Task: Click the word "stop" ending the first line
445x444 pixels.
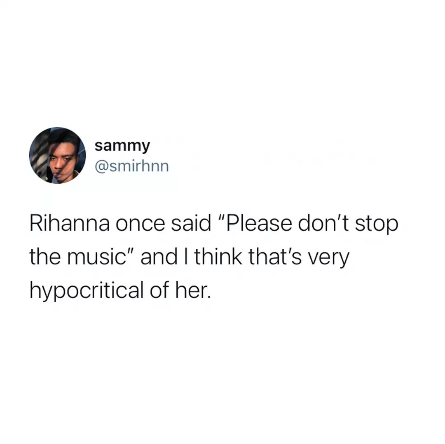Action: (x=377, y=225)
